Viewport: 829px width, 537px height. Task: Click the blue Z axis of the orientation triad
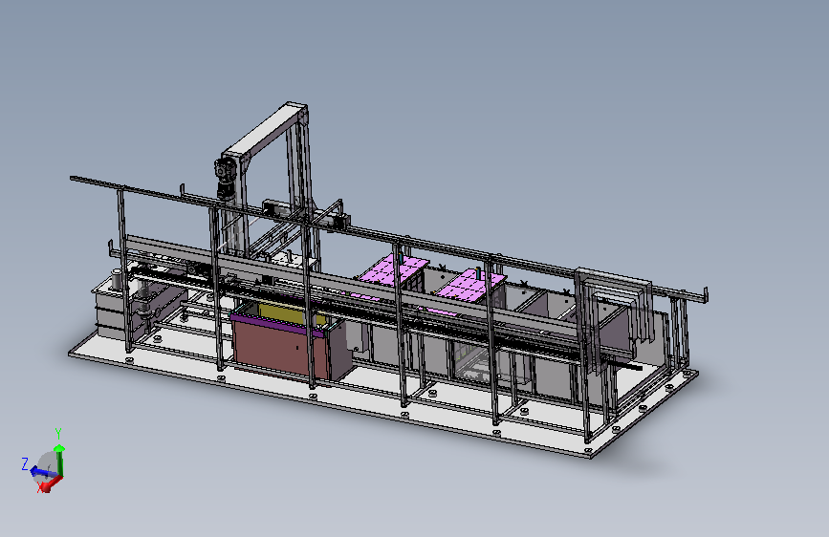pyautogui.click(x=42, y=471)
